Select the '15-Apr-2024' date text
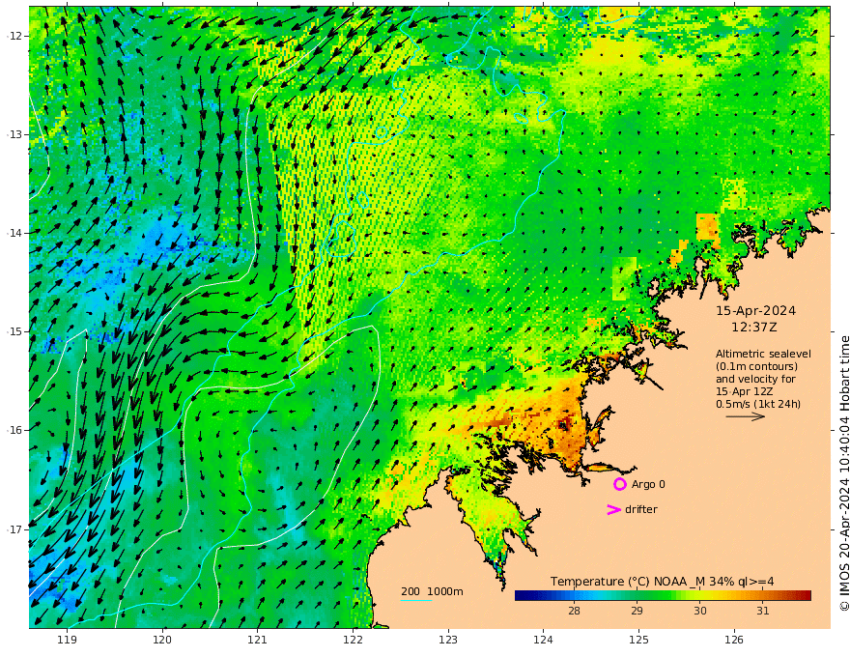 (x=755, y=310)
